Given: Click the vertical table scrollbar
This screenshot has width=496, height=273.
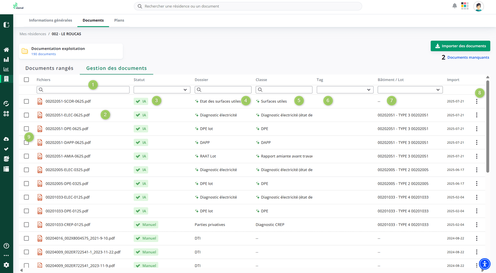Looking at the screenshot, I should (488, 126).
